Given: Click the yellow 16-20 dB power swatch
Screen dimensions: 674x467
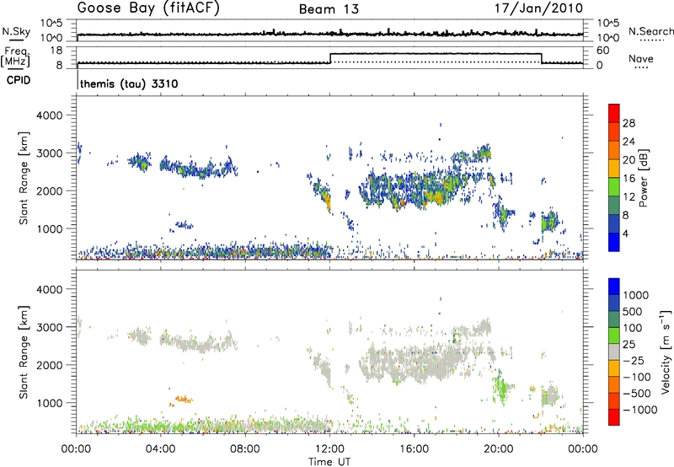Looking at the screenshot, I should click(x=614, y=168).
